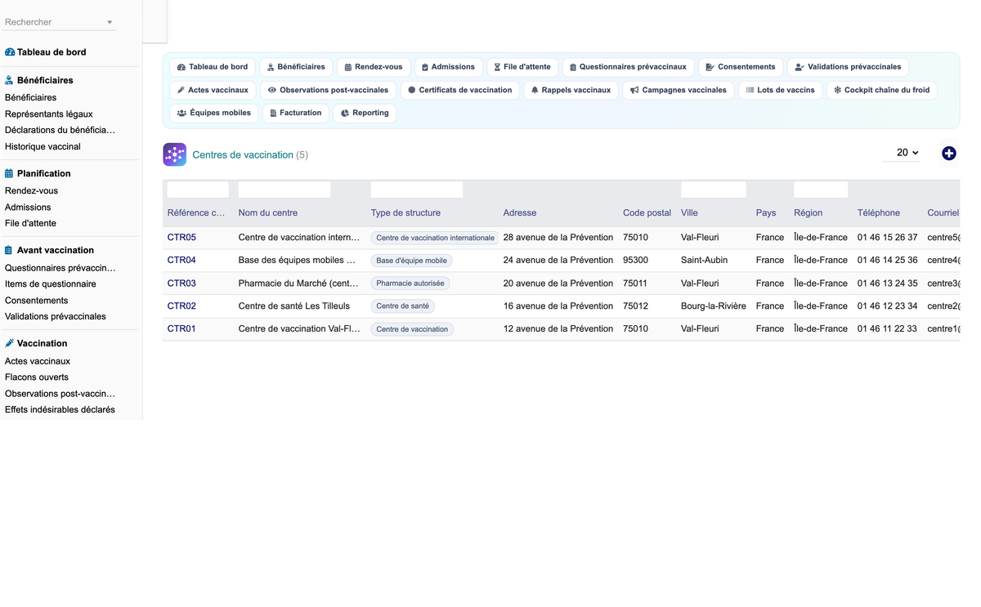
Task: Open Admissions shortcut in top bar
Action: [x=448, y=67]
